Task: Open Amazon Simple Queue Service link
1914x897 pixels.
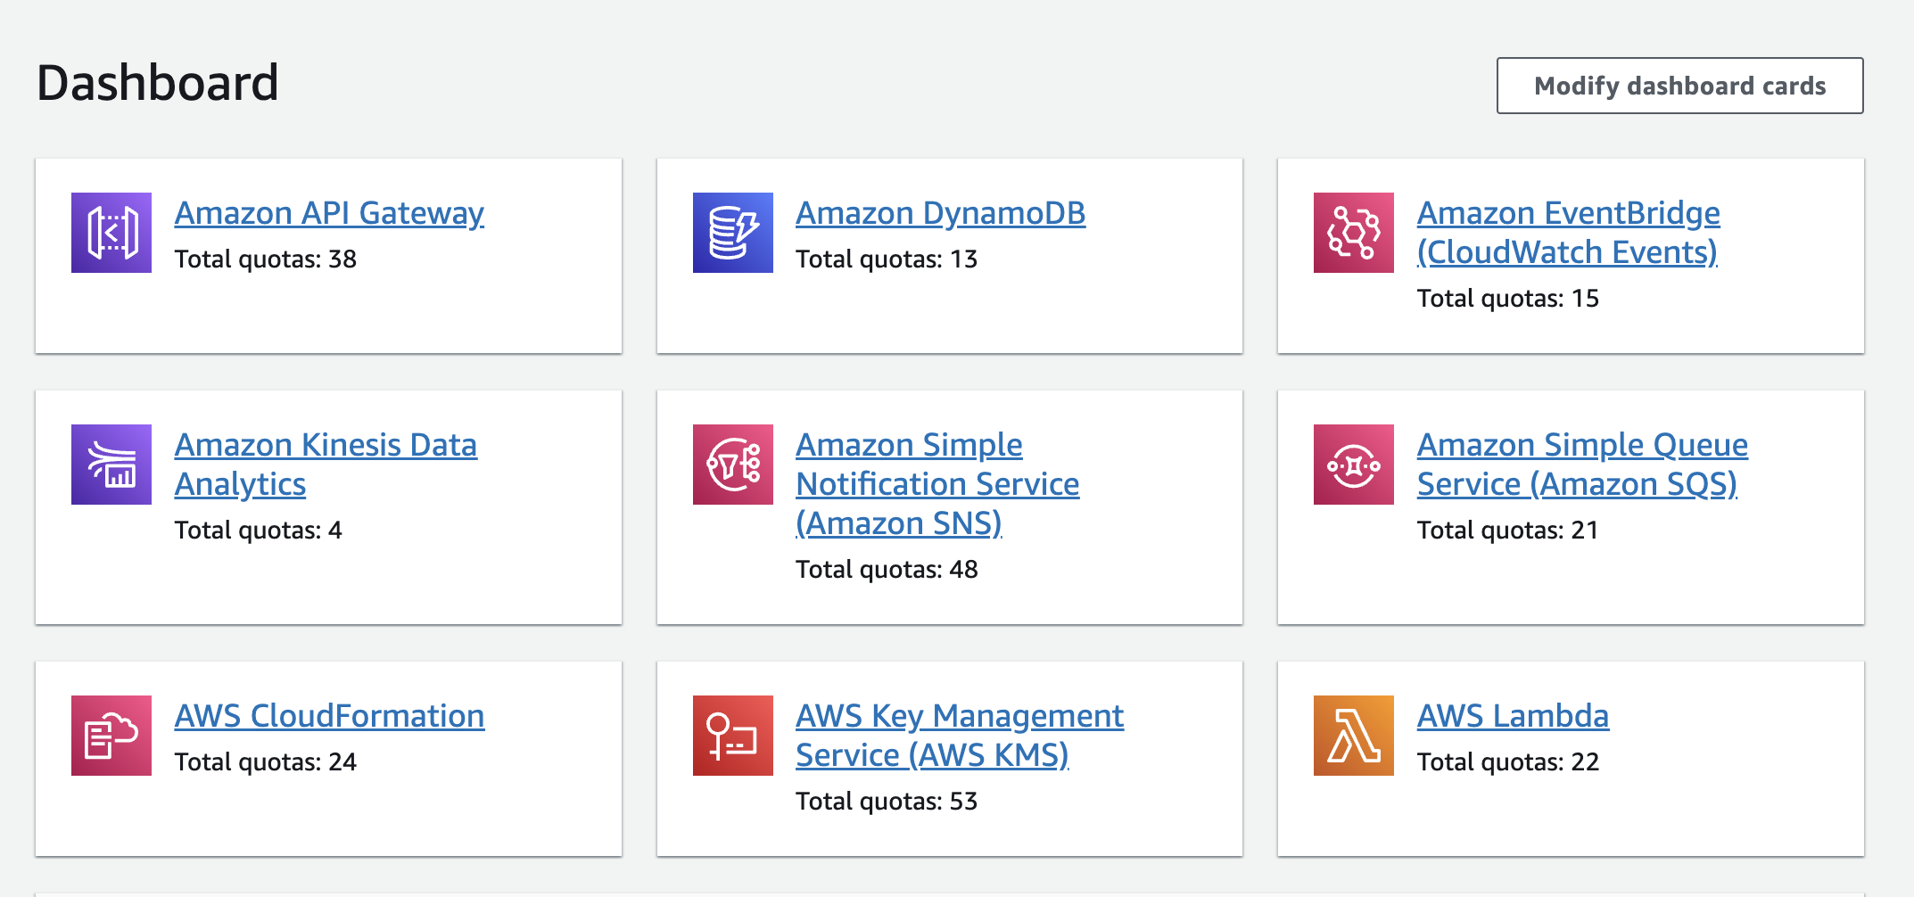Action: (x=1582, y=465)
